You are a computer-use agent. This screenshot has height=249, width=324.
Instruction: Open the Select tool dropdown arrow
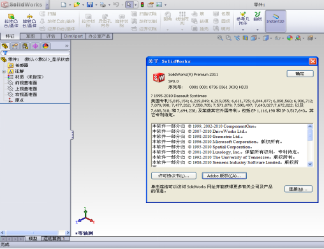tap(135, 4)
